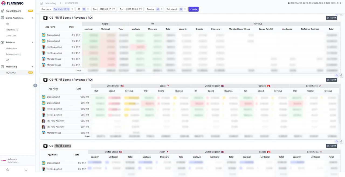Open calendar icon in End date field

tap(140, 9)
